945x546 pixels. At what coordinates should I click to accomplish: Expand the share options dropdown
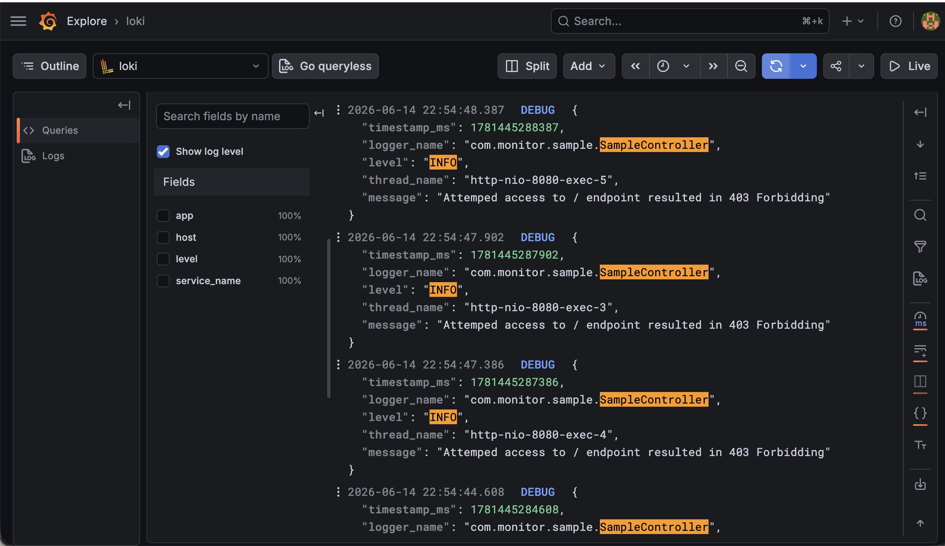861,66
